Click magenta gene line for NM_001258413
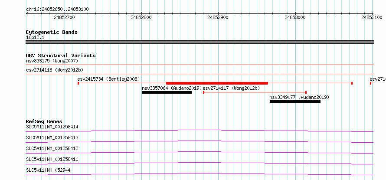 click(x=200, y=141)
